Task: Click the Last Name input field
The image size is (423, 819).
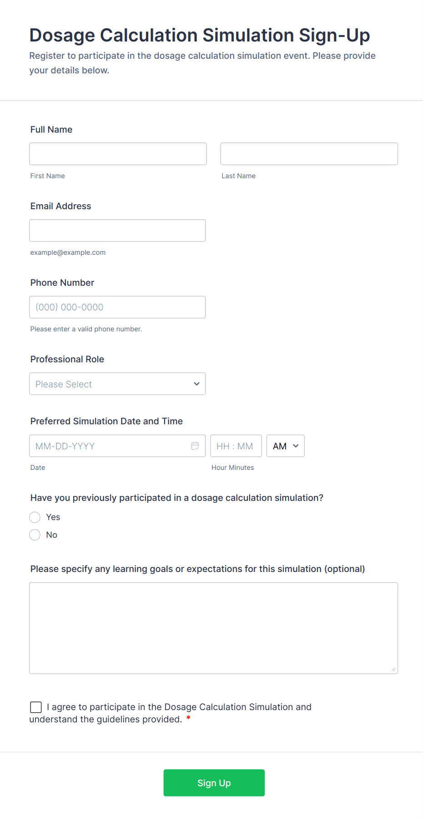Action: tap(309, 154)
